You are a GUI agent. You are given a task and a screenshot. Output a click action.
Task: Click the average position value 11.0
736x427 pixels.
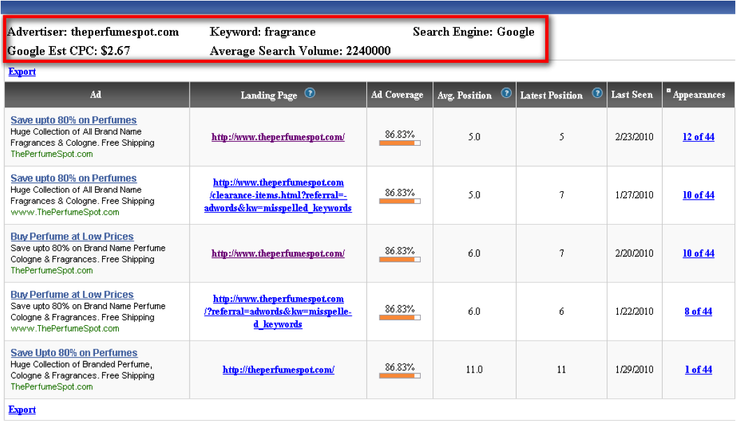[474, 369]
